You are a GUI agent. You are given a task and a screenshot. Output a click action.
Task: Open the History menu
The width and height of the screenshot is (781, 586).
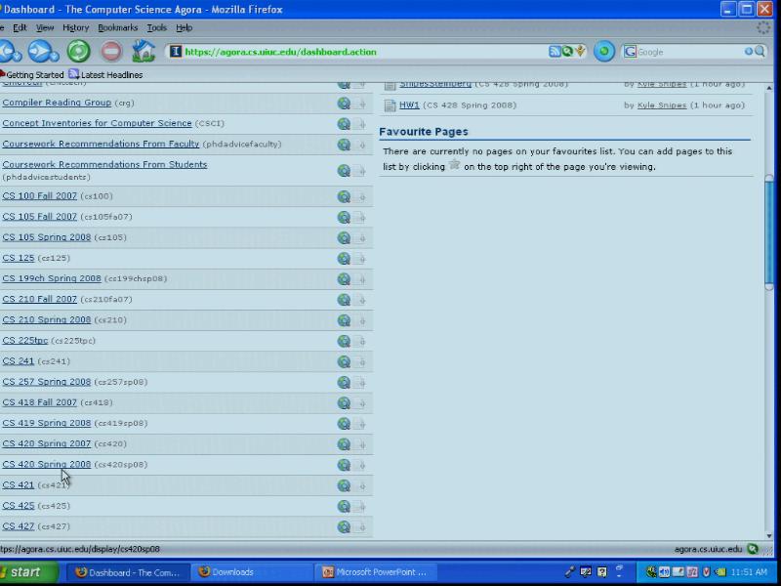coord(75,28)
